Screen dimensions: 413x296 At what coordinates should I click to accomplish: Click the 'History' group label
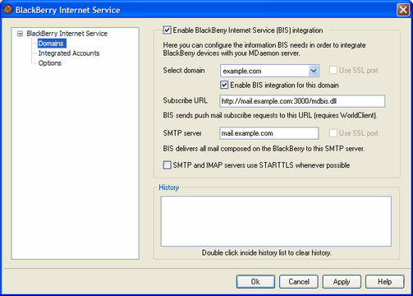(168, 187)
